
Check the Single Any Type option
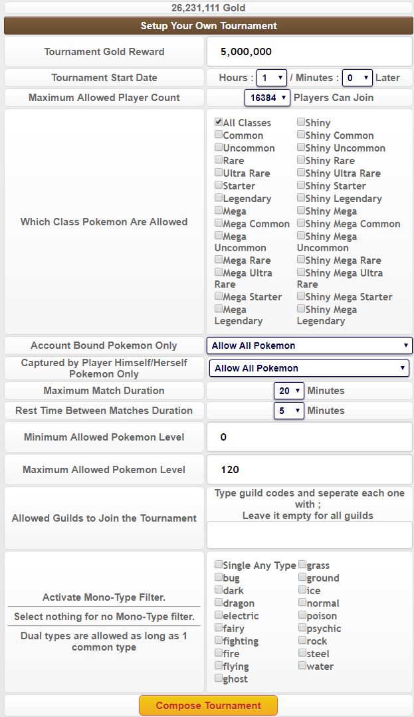pyautogui.click(x=219, y=565)
